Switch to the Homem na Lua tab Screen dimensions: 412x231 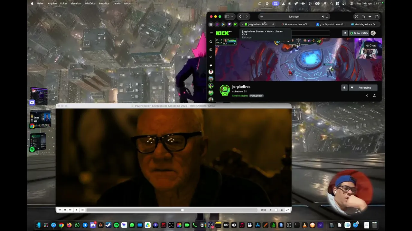click(x=295, y=24)
